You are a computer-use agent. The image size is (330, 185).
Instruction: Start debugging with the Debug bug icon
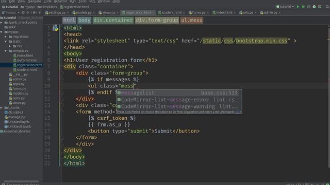(303, 7)
